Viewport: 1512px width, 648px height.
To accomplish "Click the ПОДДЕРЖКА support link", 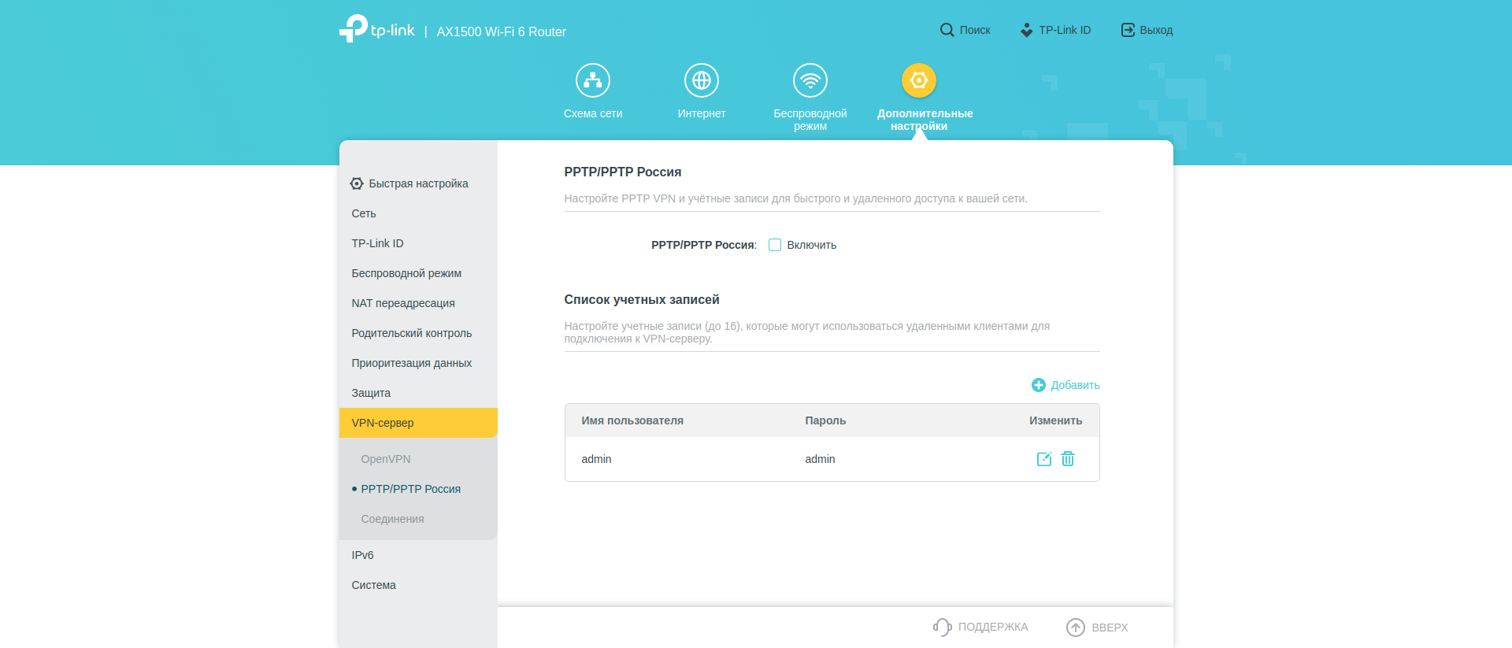I will [x=981, y=627].
